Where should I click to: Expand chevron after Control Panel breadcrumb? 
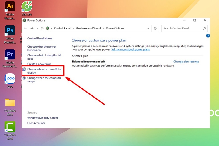73,29
